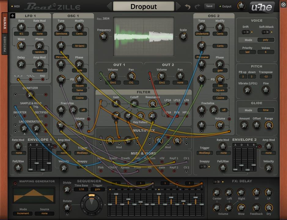Click the redo arrow icon

click(197, 7)
